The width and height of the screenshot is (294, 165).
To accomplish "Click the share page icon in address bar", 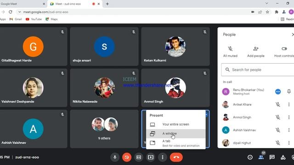I will [x=260, y=12].
